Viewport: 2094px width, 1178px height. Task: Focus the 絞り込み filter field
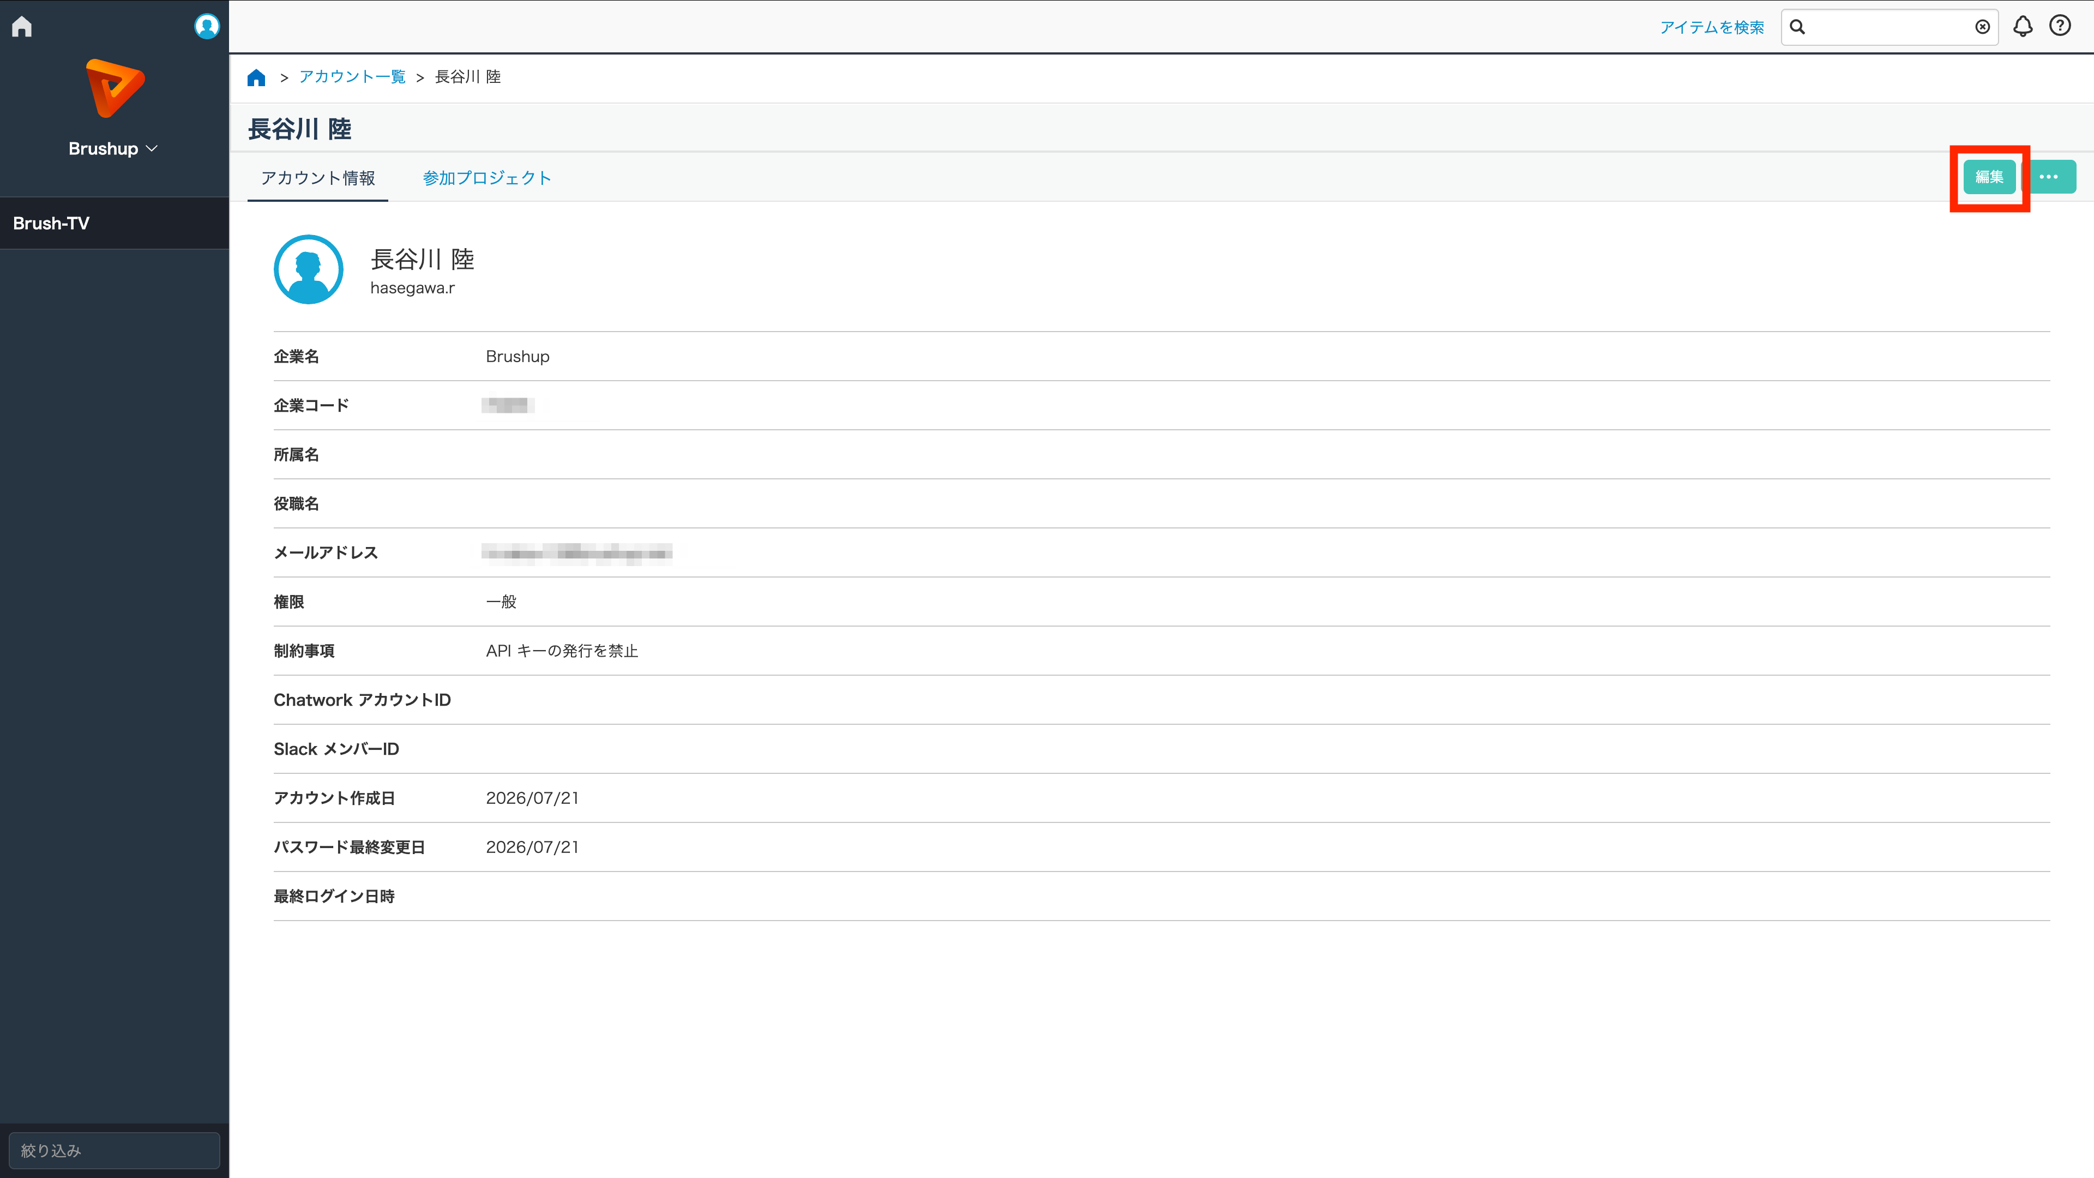115,1150
